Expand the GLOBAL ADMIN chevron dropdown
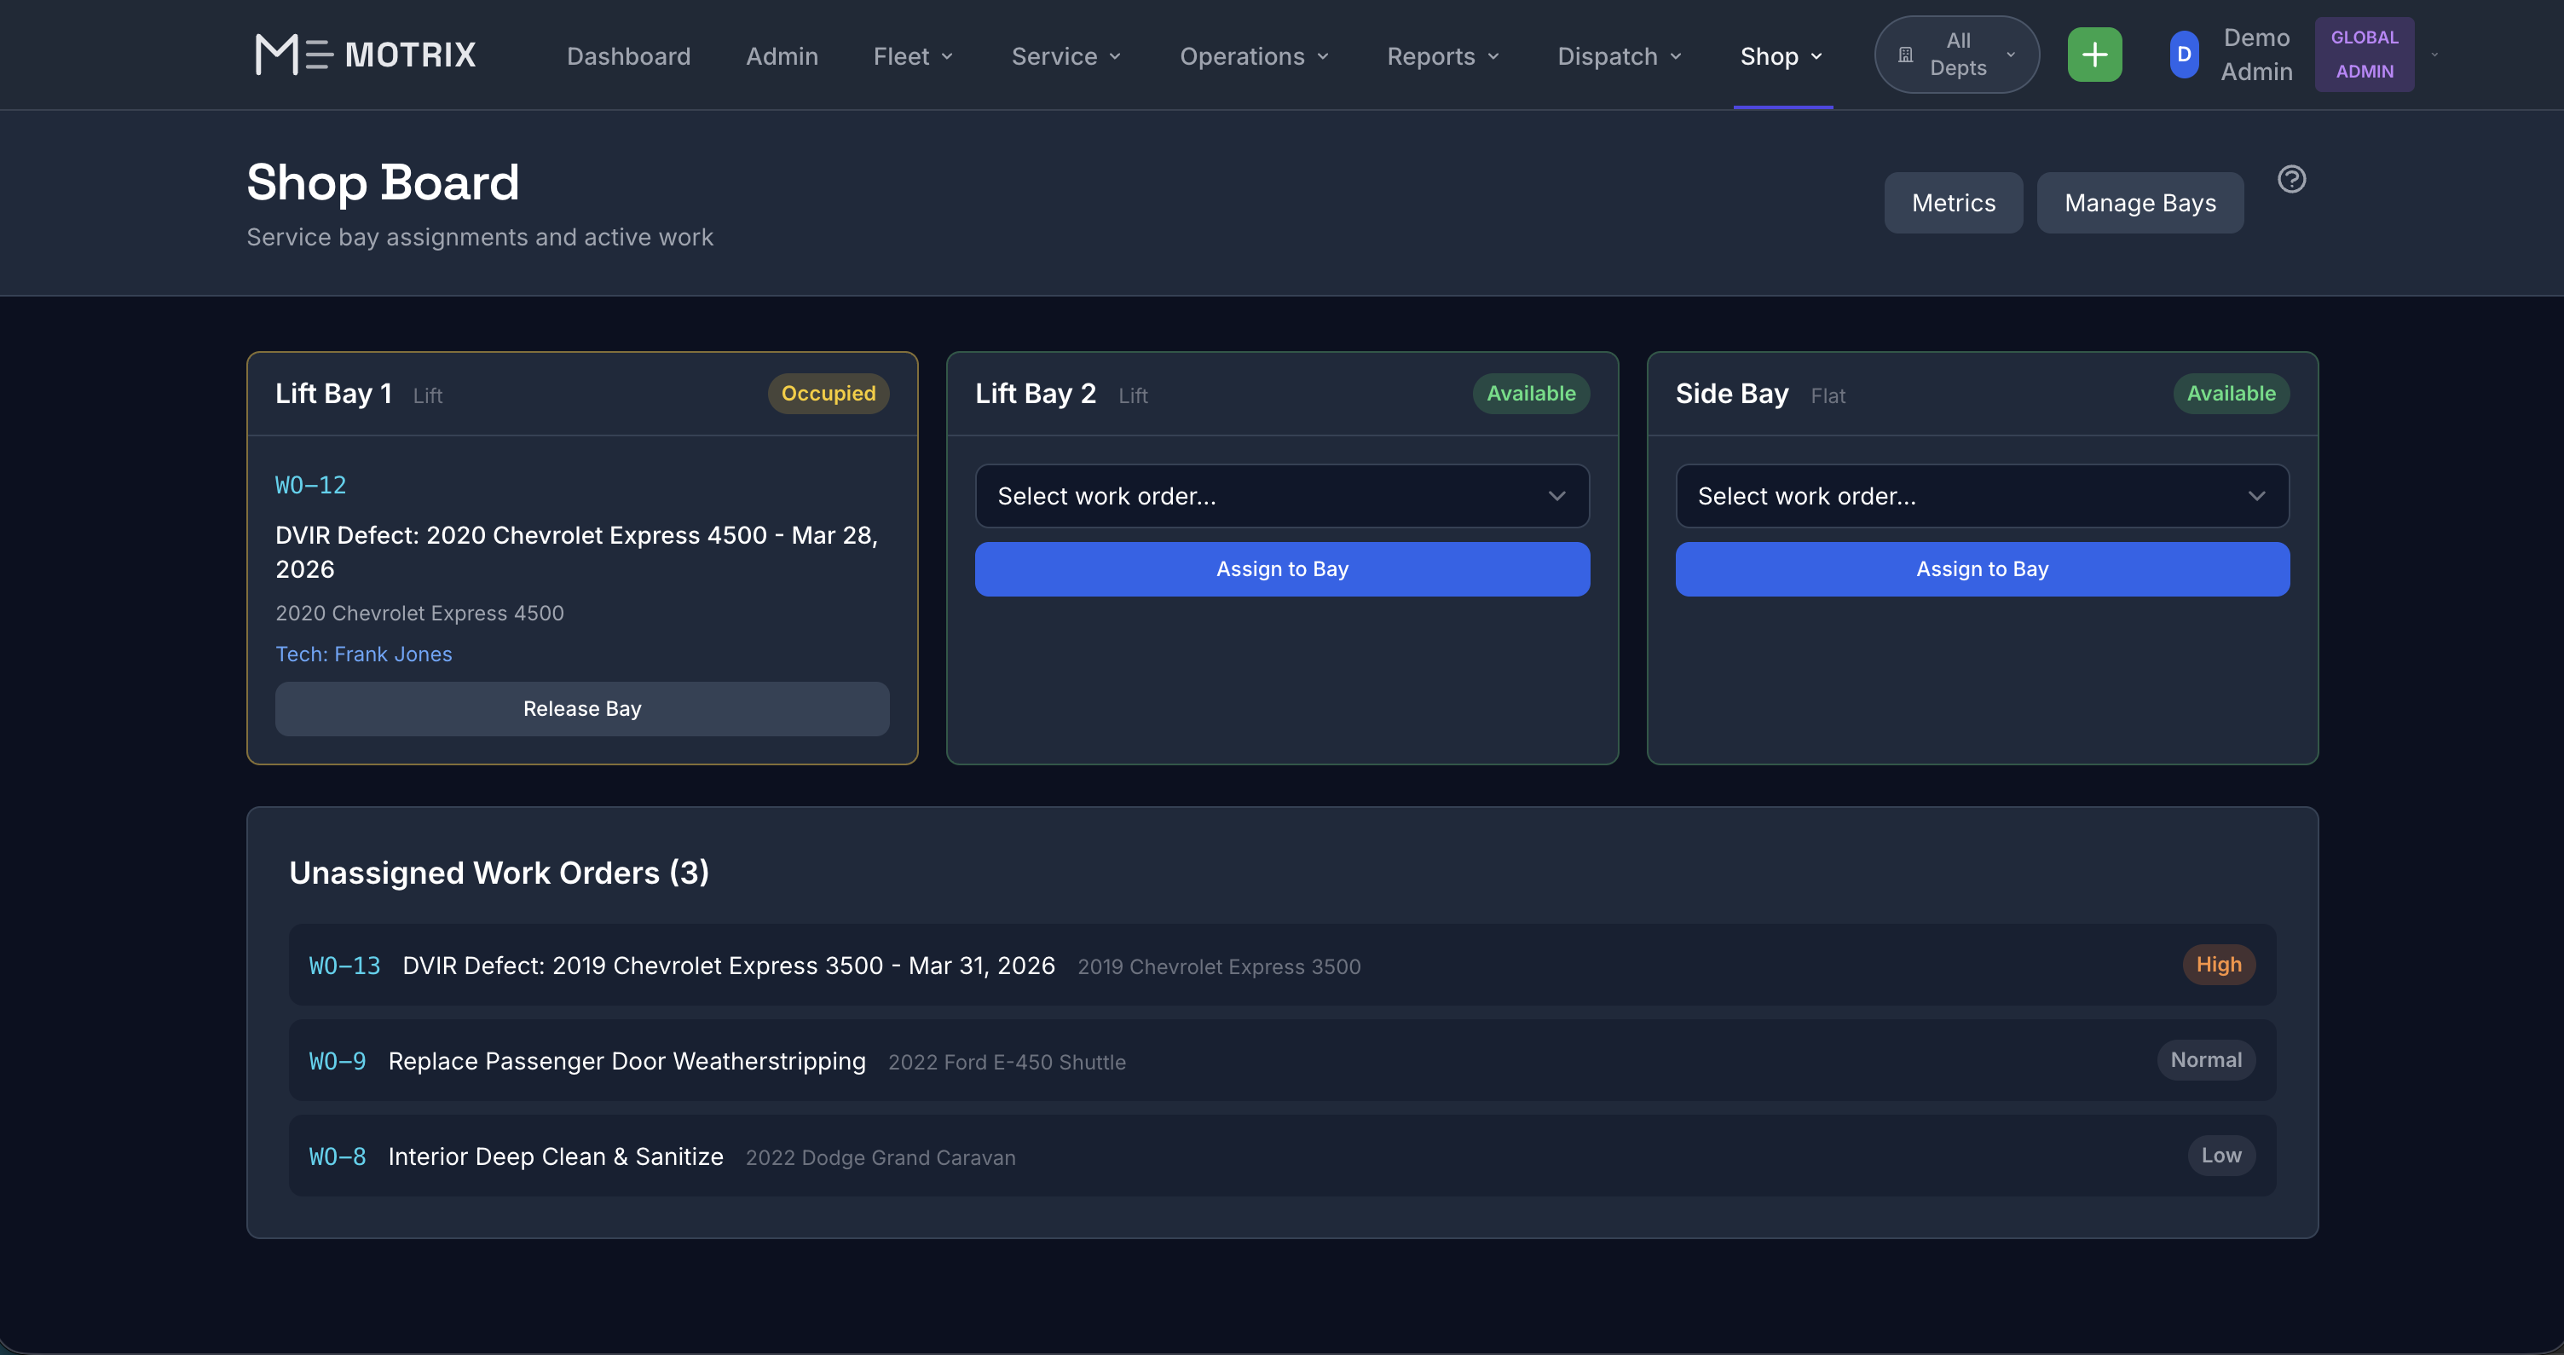This screenshot has height=1355, width=2564. [x=2434, y=54]
